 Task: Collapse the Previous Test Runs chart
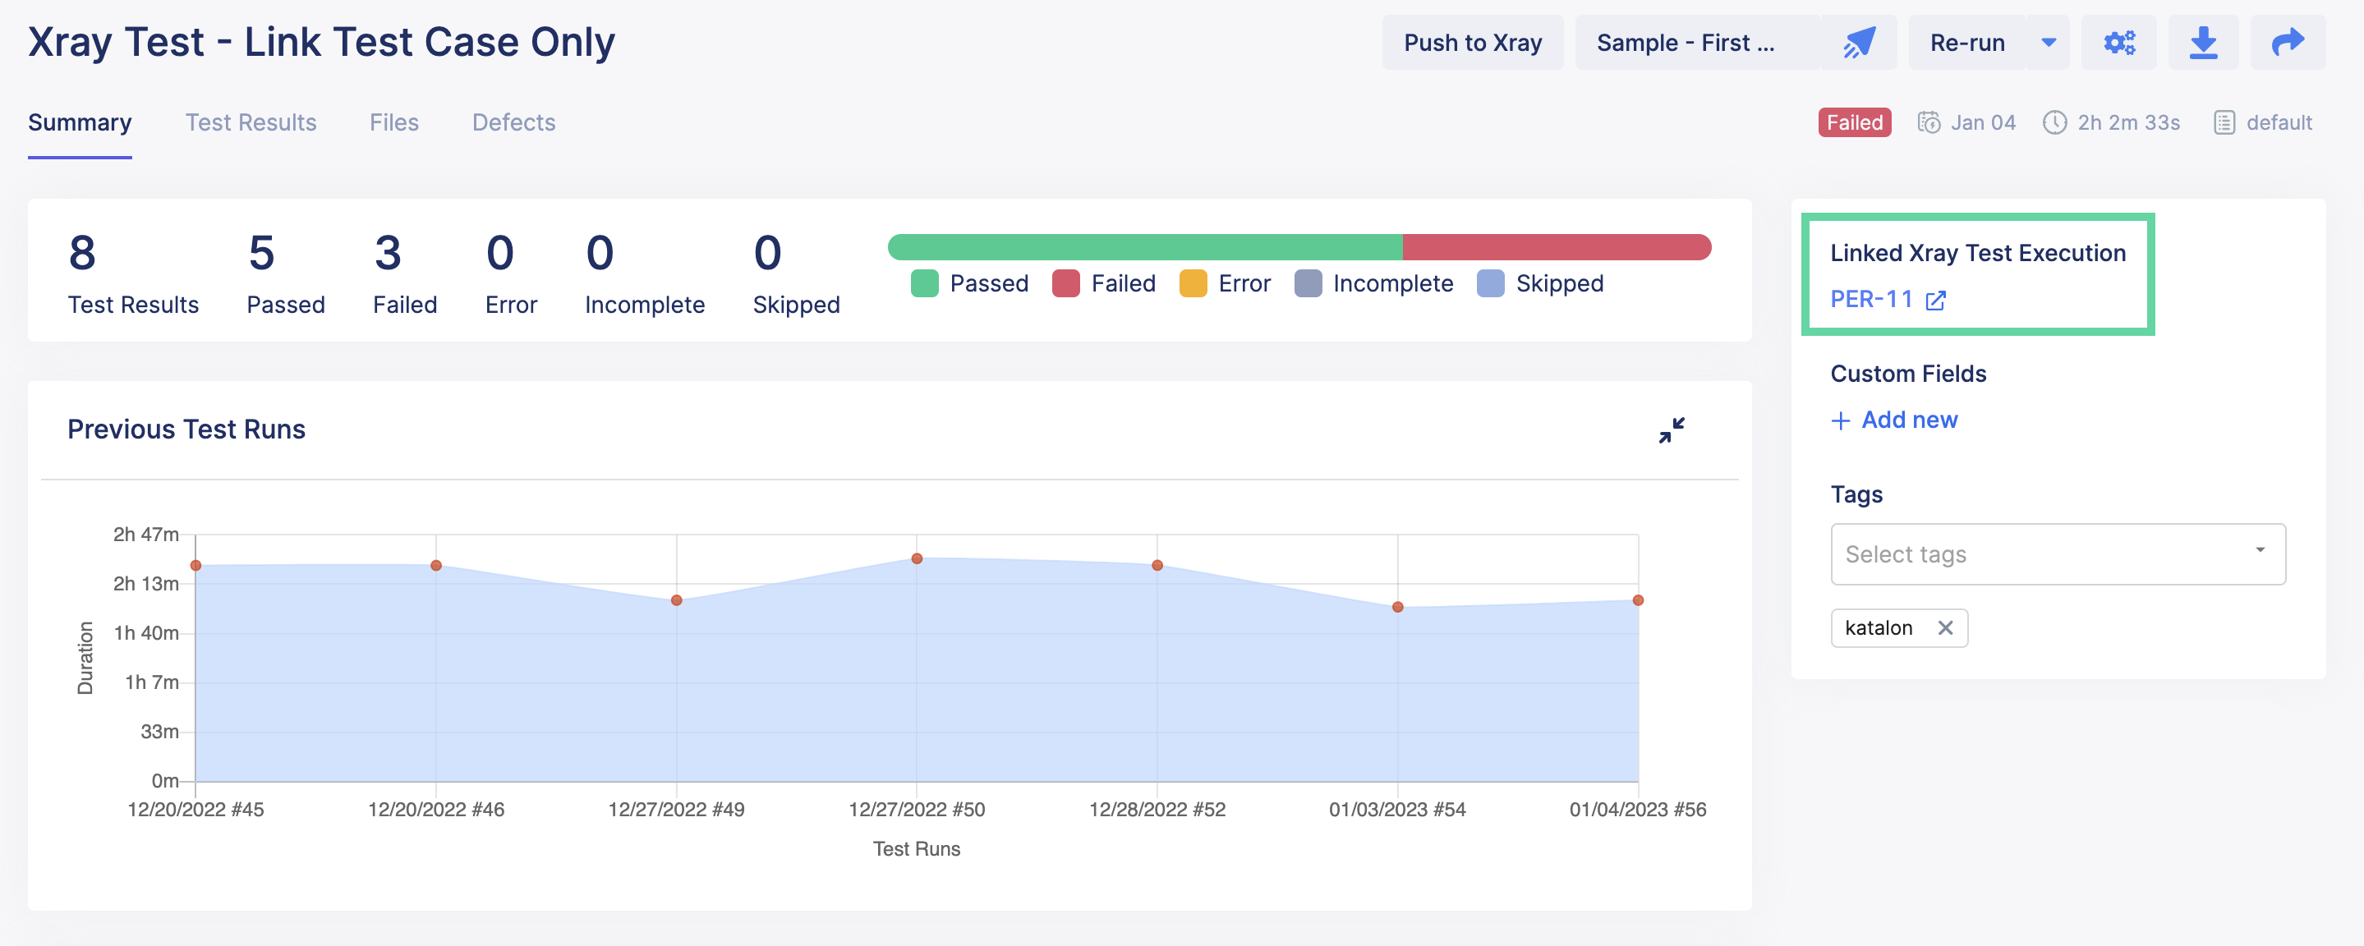[x=1671, y=429]
